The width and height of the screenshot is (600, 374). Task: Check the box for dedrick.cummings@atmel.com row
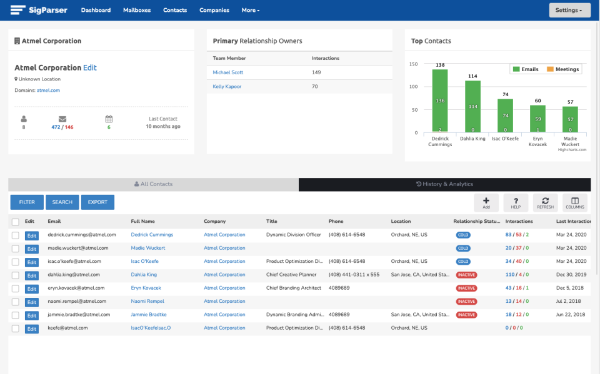pyautogui.click(x=16, y=235)
